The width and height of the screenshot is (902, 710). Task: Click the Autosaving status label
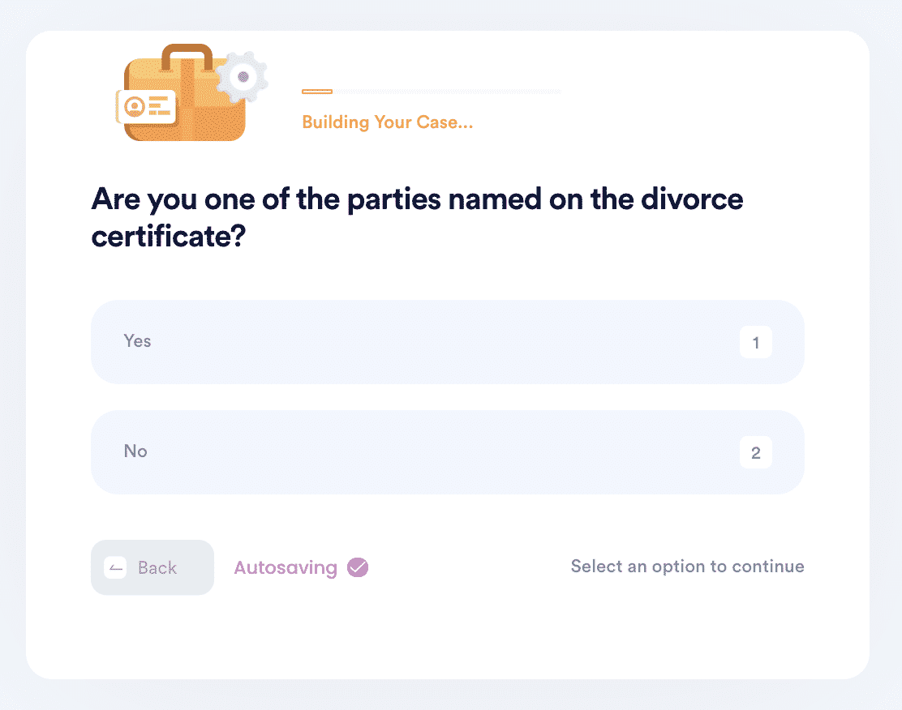[x=286, y=568]
